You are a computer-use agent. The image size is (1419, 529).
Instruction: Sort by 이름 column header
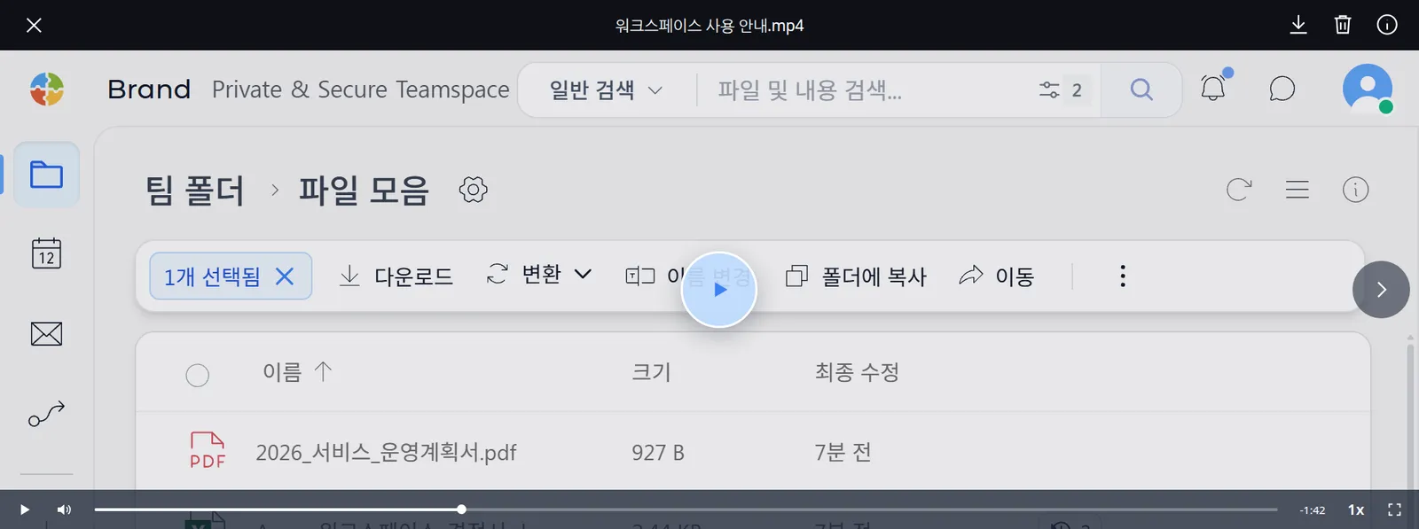coord(297,372)
